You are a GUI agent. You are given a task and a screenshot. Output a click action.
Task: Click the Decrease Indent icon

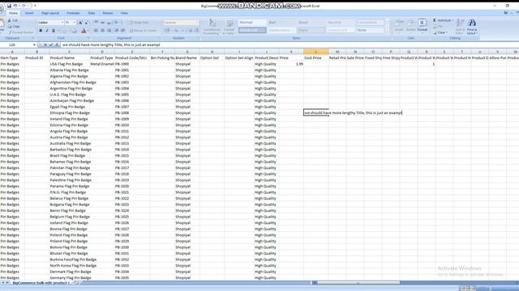(x=117, y=31)
